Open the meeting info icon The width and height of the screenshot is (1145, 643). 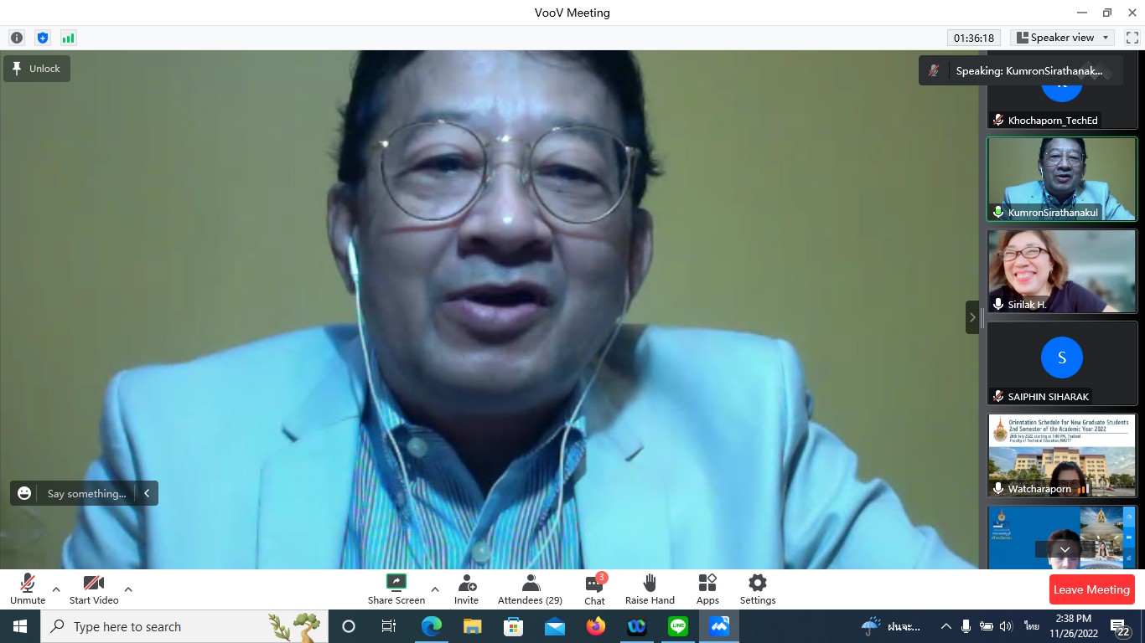coord(17,38)
